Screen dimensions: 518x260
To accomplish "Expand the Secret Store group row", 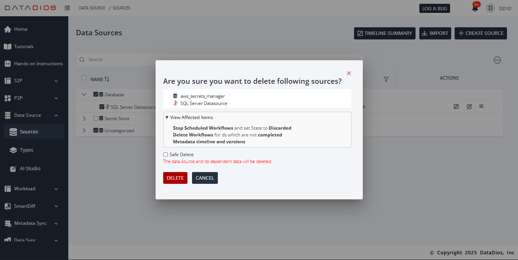I will [x=84, y=119].
